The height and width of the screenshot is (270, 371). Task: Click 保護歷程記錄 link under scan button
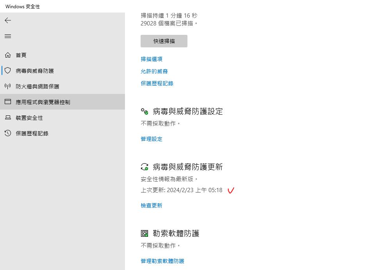pyautogui.click(x=157, y=83)
